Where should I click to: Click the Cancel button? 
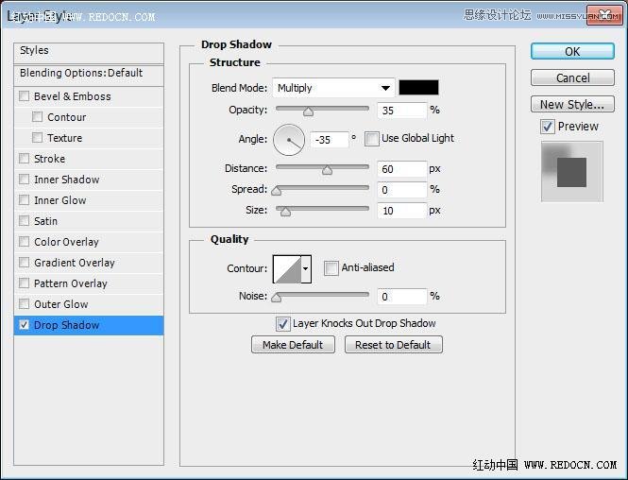click(572, 77)
